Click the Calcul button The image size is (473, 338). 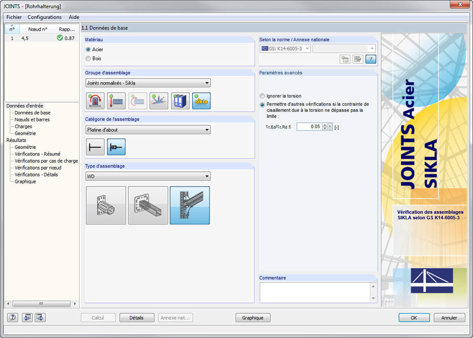pos(98,318)
